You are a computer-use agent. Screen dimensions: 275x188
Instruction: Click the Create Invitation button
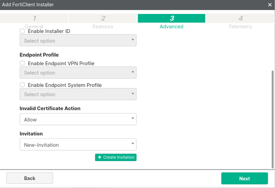(116, 157)
